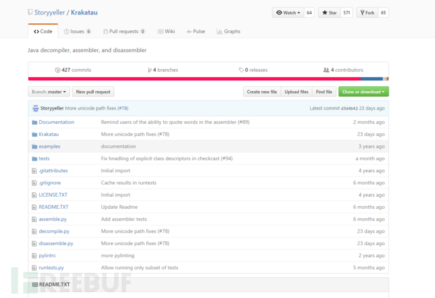Screen dimensions: 435x298
Task: Click commit message 'Add assembler tests'
Action: point(124,219)
